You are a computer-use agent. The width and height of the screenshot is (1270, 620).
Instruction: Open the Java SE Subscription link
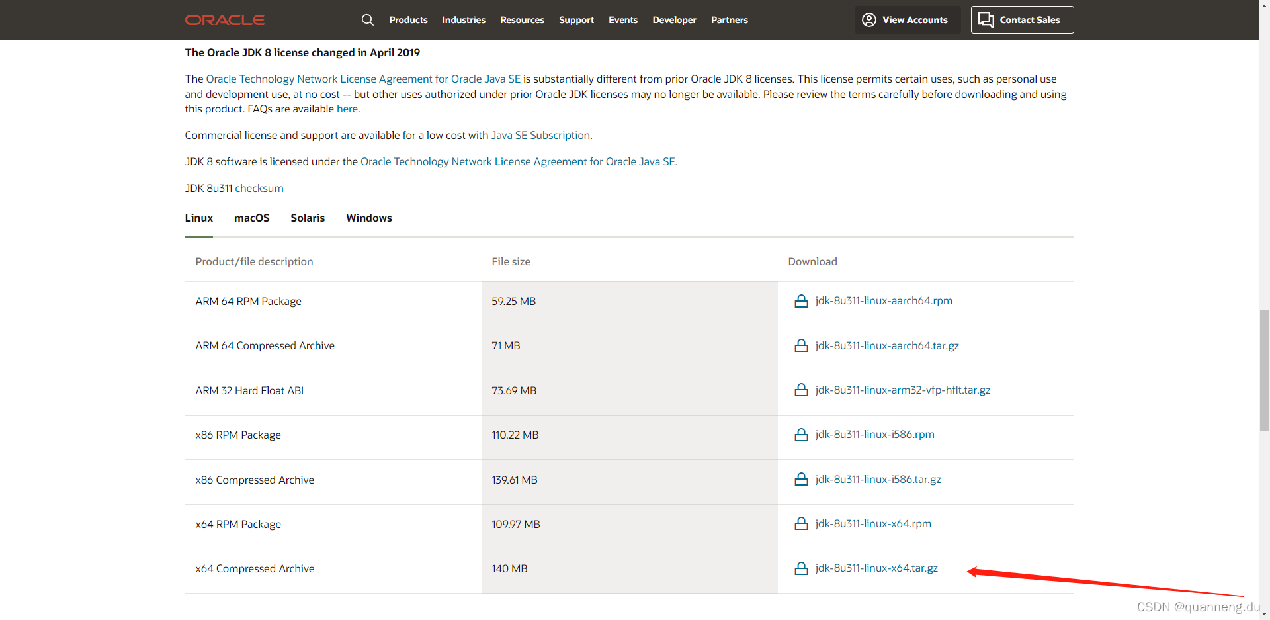[540, 136]
